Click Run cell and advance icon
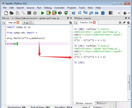The height and width of the screenshot is (108, 132). click(54, 13)
